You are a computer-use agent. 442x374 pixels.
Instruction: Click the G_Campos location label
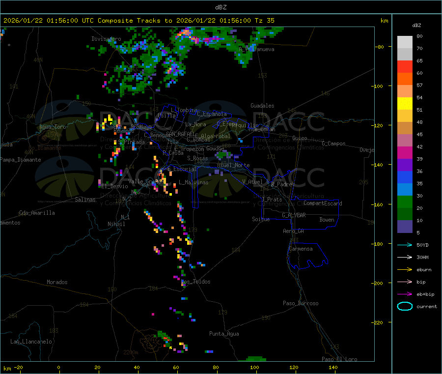334,144
